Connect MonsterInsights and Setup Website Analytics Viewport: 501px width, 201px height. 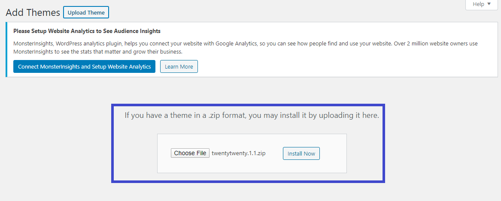84,67
